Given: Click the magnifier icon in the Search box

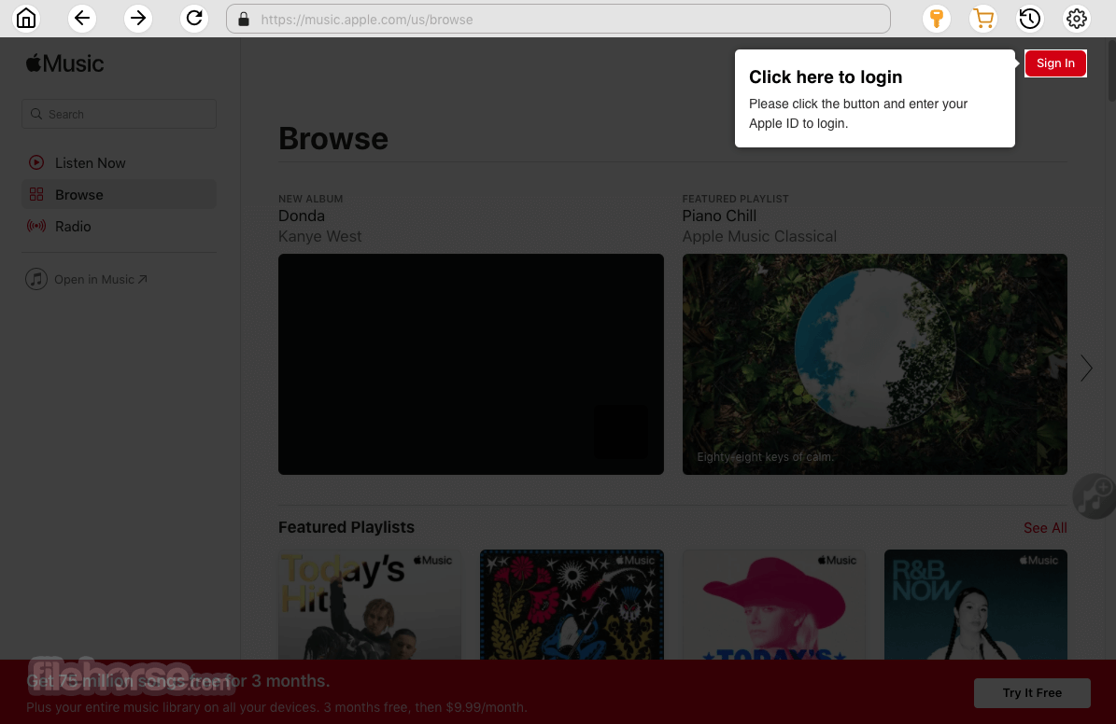Looking at the screenshot, I should coord(36,114).
